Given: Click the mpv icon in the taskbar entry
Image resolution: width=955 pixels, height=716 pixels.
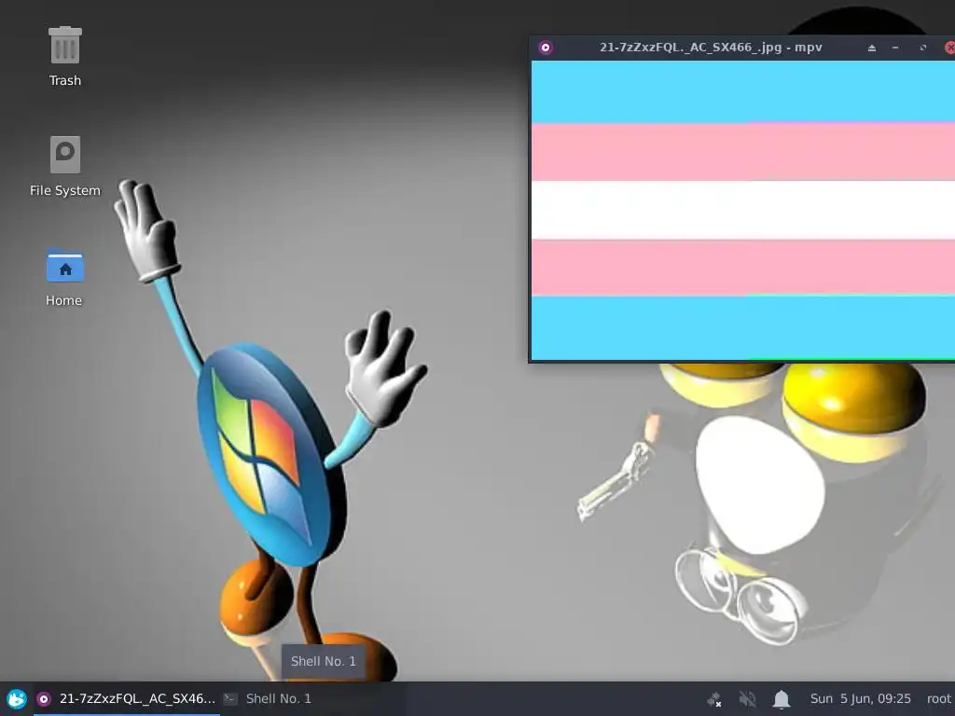Looking at the screenshot, I should [x=43, y=699].
